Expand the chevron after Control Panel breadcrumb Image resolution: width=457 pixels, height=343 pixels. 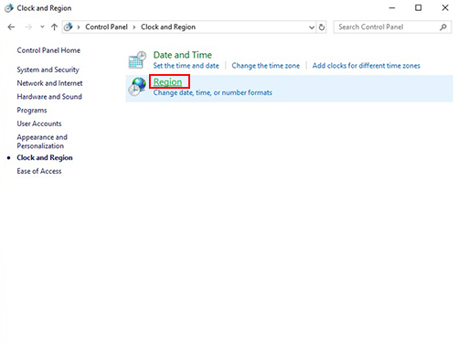134,27
